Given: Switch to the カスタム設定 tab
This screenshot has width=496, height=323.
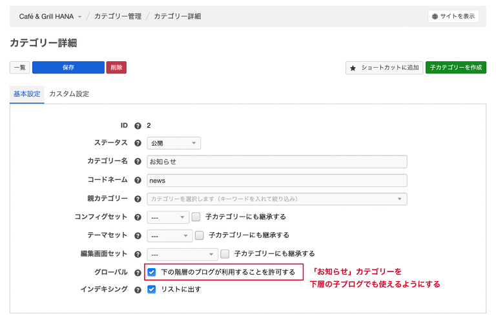Looking at the screenshot, I should pos(69,94).
